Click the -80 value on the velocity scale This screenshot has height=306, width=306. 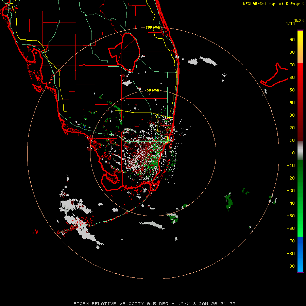(291, 254)
